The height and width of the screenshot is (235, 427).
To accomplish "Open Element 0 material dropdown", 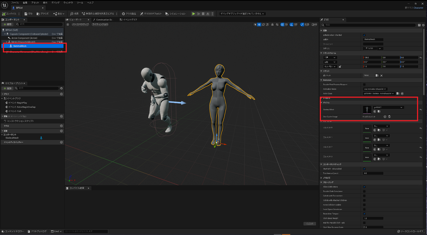I will pos(381,126).
